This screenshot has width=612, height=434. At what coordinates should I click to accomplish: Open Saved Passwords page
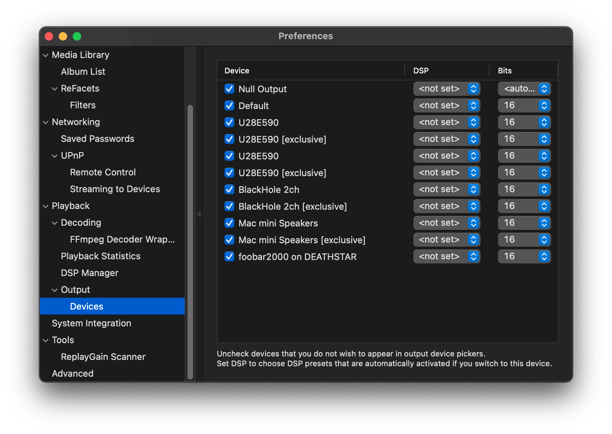point(98,139)
